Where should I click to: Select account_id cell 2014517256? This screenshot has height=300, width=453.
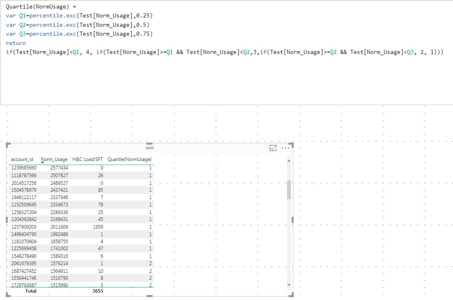tap(24, 183)
